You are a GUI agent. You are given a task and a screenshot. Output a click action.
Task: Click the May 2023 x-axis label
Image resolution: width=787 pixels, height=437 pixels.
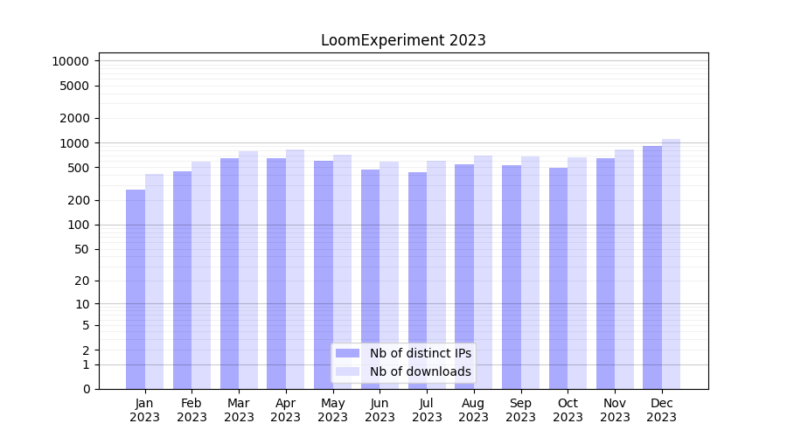(x=332, y=410)
